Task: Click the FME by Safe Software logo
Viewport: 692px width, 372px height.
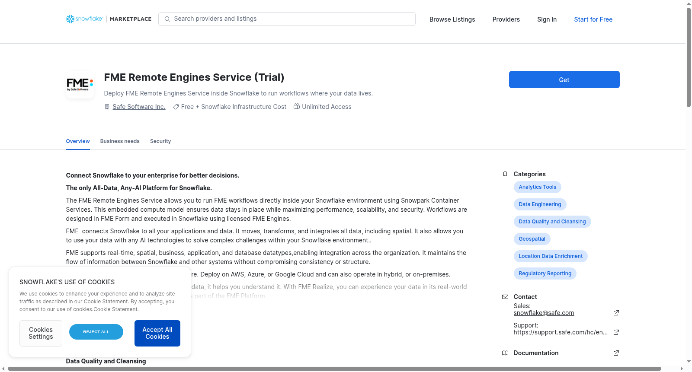Action: point(80,85)
